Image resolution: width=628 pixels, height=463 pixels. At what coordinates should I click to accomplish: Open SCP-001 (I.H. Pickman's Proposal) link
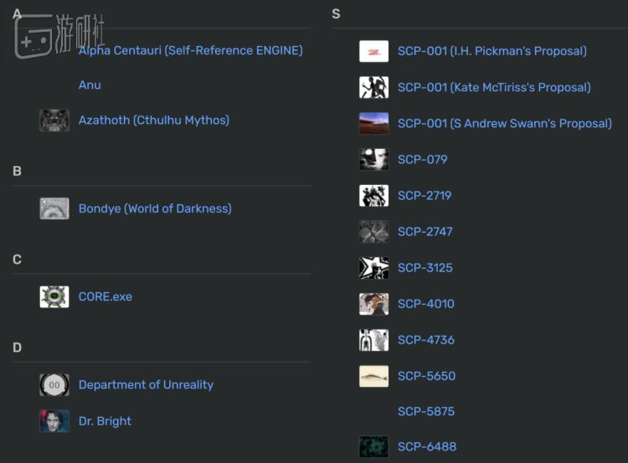point(492,51)
